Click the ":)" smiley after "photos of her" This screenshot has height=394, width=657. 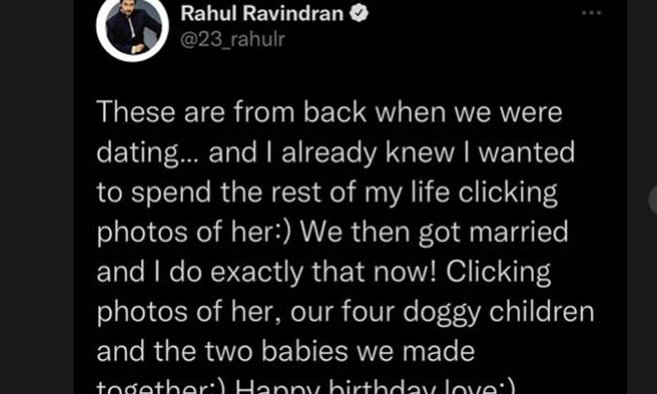[282, 233]
